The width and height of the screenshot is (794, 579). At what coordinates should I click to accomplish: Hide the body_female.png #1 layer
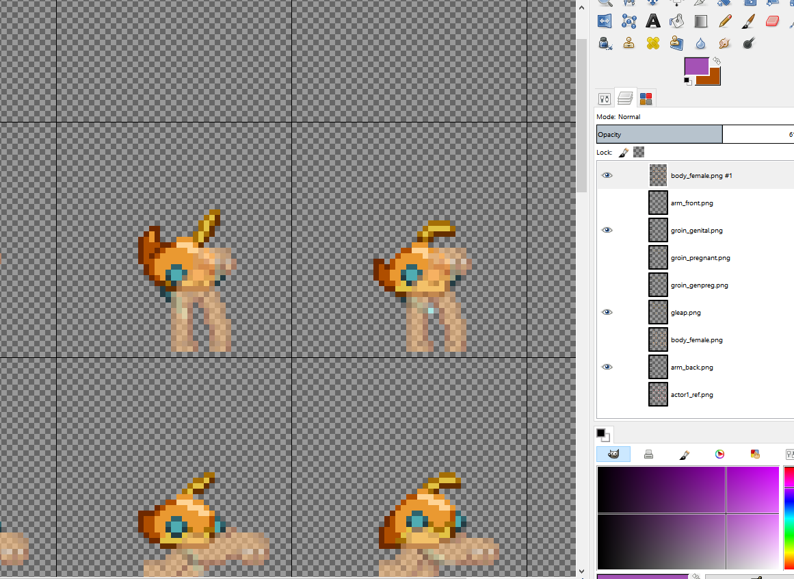point(607,175)
